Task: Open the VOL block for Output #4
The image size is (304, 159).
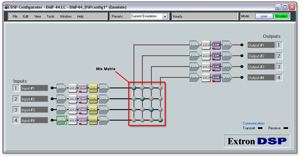Action: (227, 77)
